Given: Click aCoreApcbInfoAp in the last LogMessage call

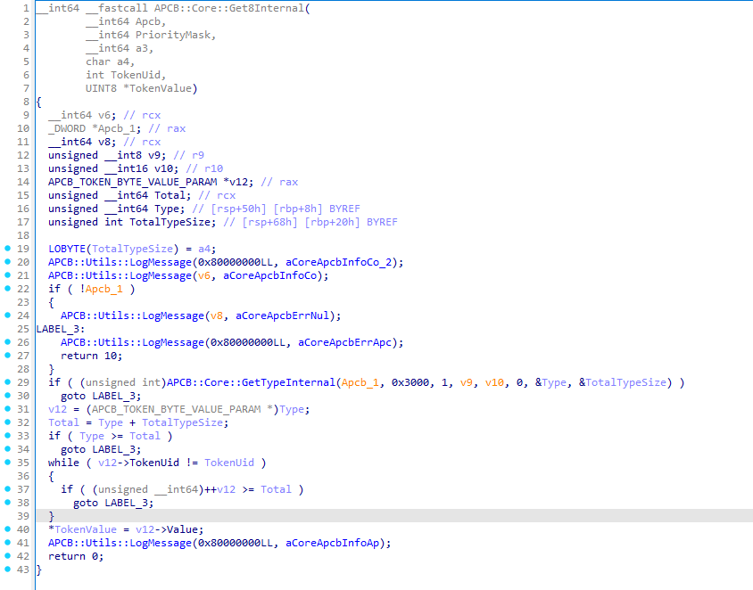Looking at the screenshot, I should click(x=338, y=543).
